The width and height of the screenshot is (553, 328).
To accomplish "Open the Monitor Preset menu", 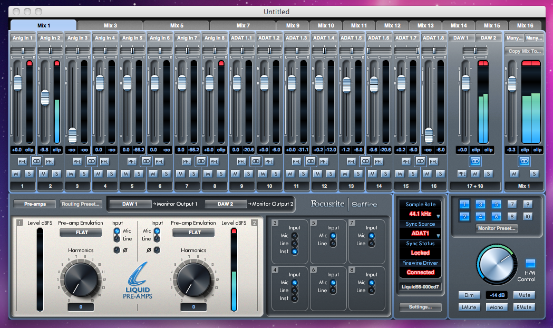I will coord(497,228).
